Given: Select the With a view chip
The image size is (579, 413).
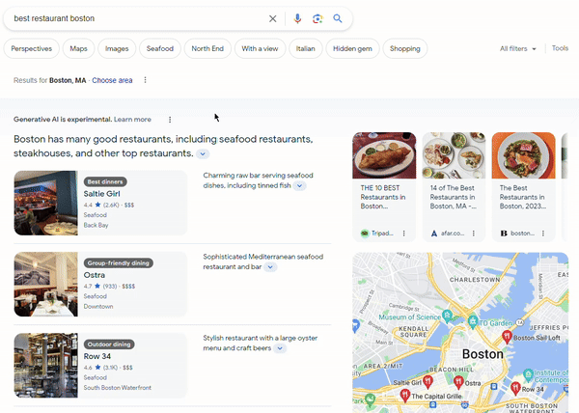Looking at the screenshot, I should tap(260, 48).
